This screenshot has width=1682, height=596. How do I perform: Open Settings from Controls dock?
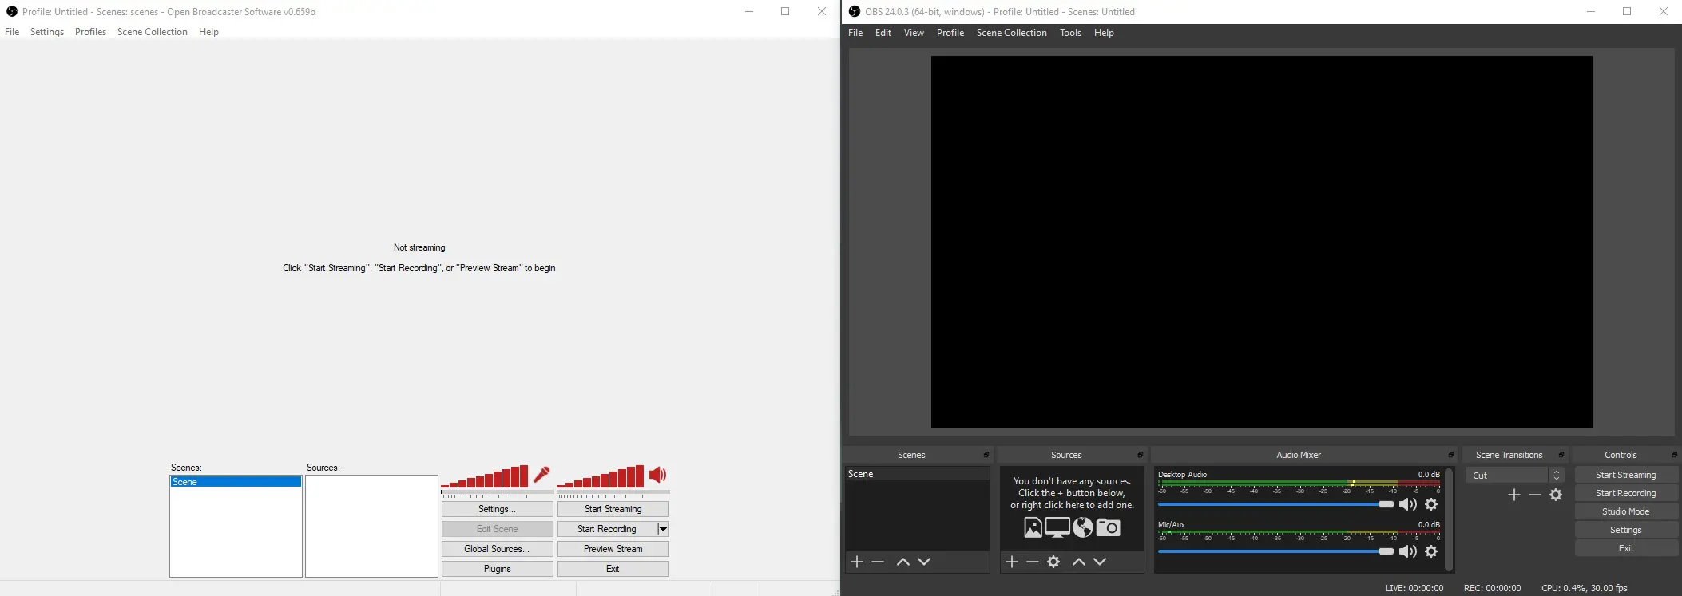pyautogui.click(x=1626, y=530)
